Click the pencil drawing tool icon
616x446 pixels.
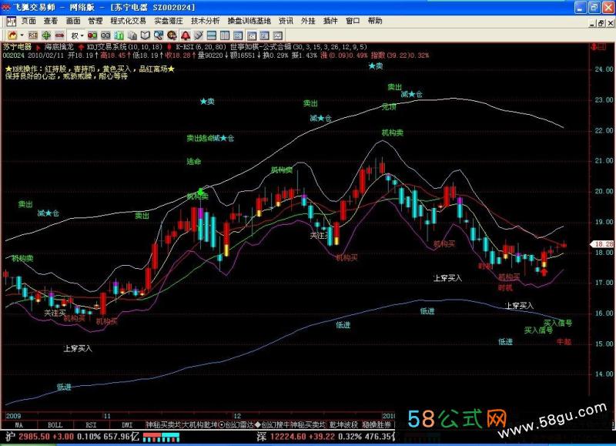point(199,35)
